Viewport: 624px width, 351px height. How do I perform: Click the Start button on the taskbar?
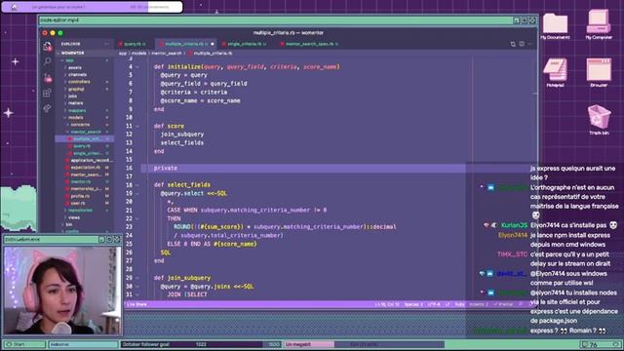tap(24, 344)
